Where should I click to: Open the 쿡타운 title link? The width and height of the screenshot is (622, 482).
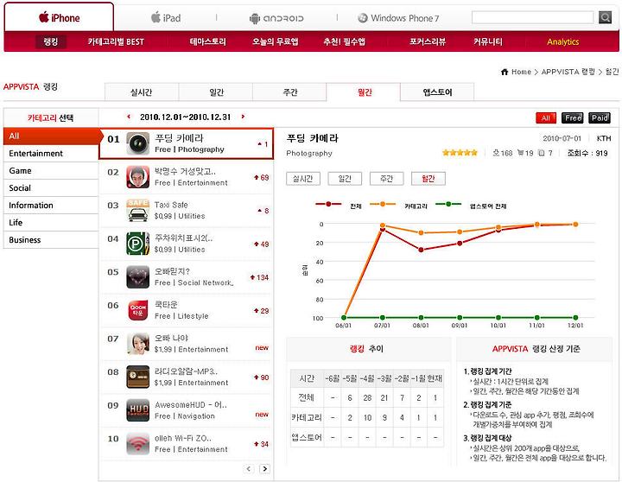pos(166,304)
